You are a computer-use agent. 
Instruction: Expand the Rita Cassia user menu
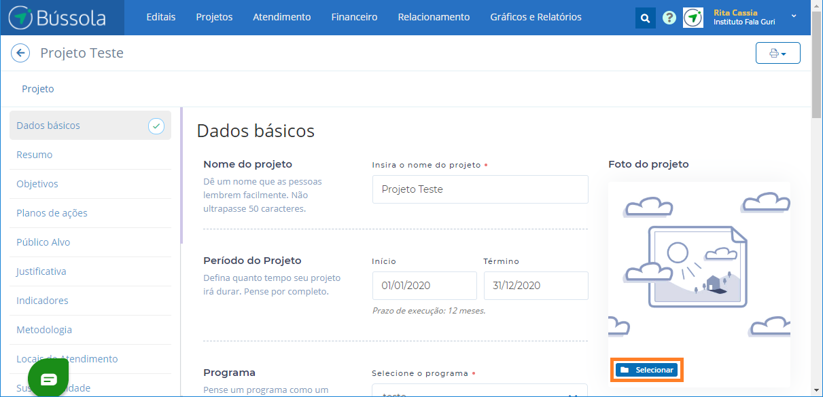pos(793,16)
